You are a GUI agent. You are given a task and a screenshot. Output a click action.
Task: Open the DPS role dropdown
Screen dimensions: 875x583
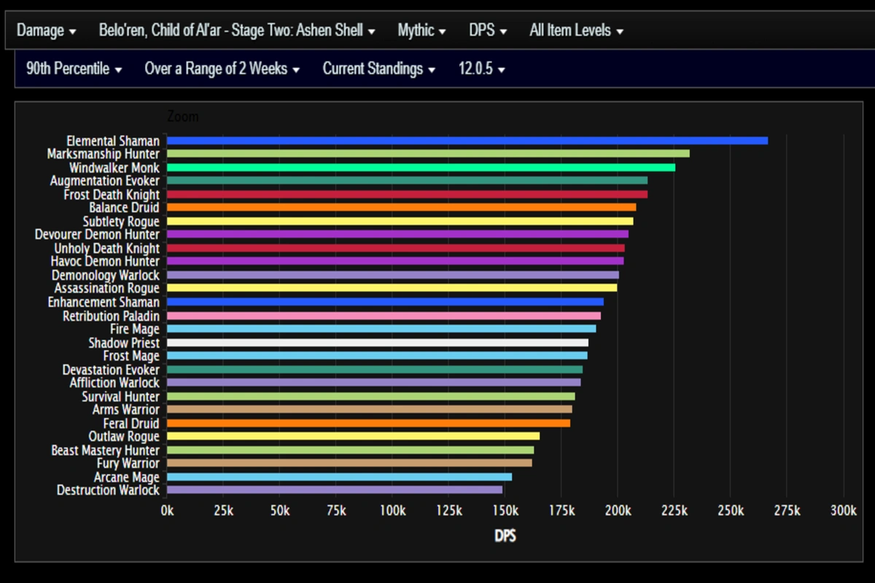click(488, 31)
